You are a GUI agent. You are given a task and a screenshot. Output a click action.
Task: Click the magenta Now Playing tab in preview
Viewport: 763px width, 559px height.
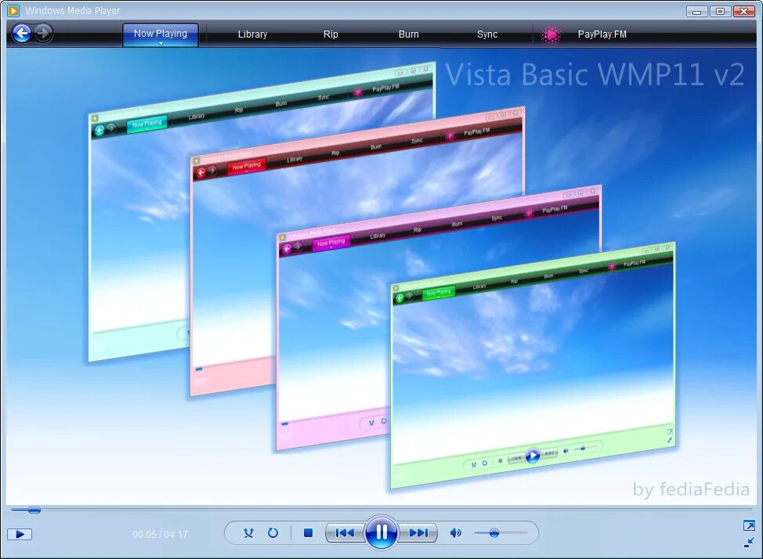pos(331,242)
